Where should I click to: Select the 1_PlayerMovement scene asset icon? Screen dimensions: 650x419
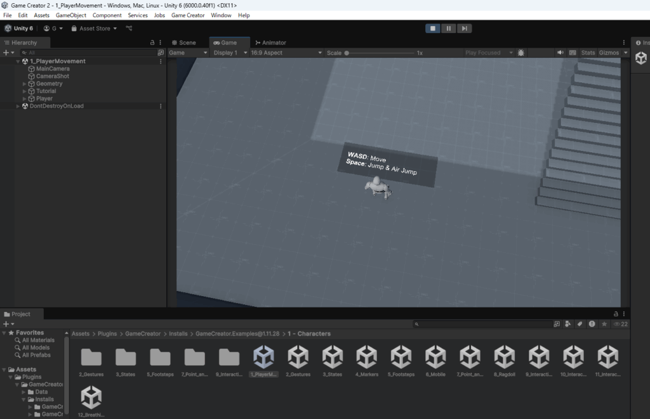click(x=263, y=357)
